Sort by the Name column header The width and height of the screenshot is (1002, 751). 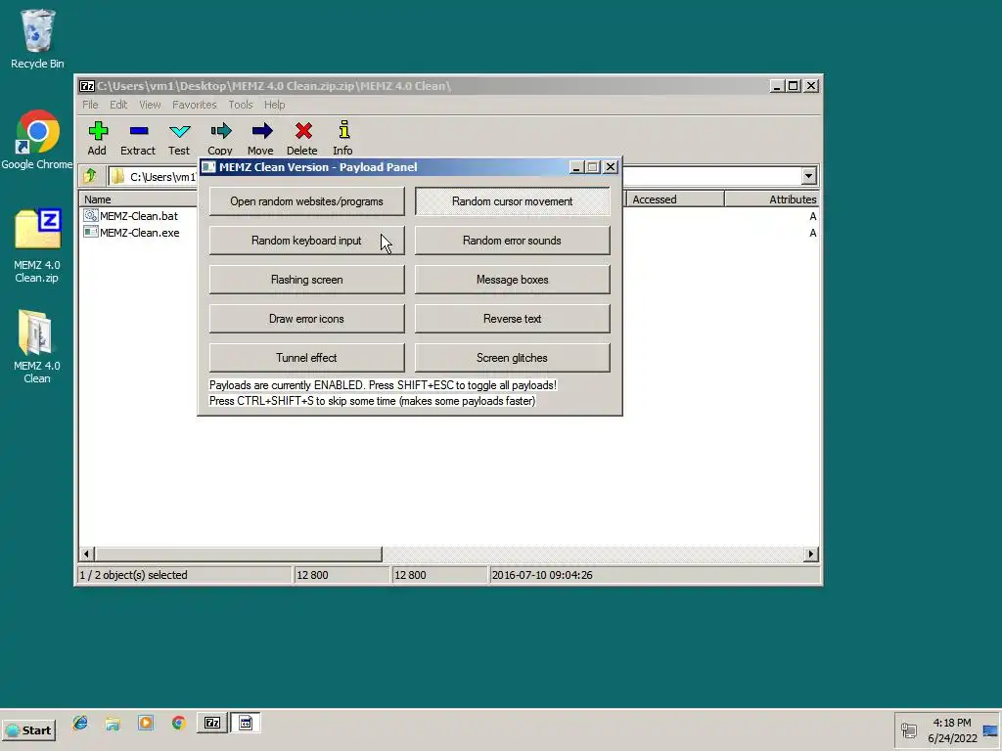[139, 199]
